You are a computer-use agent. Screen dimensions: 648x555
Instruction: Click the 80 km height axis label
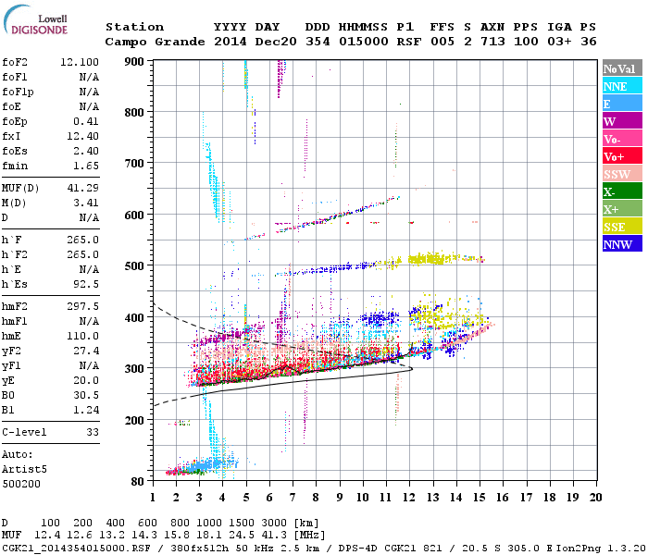click(138, 482)
